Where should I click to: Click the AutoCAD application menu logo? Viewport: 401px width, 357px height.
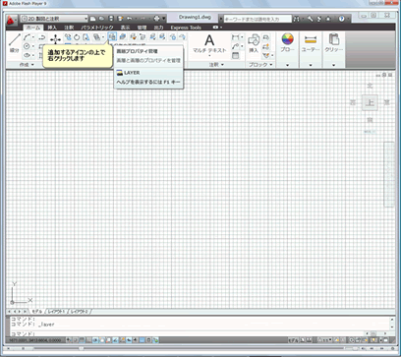(12, 21)
